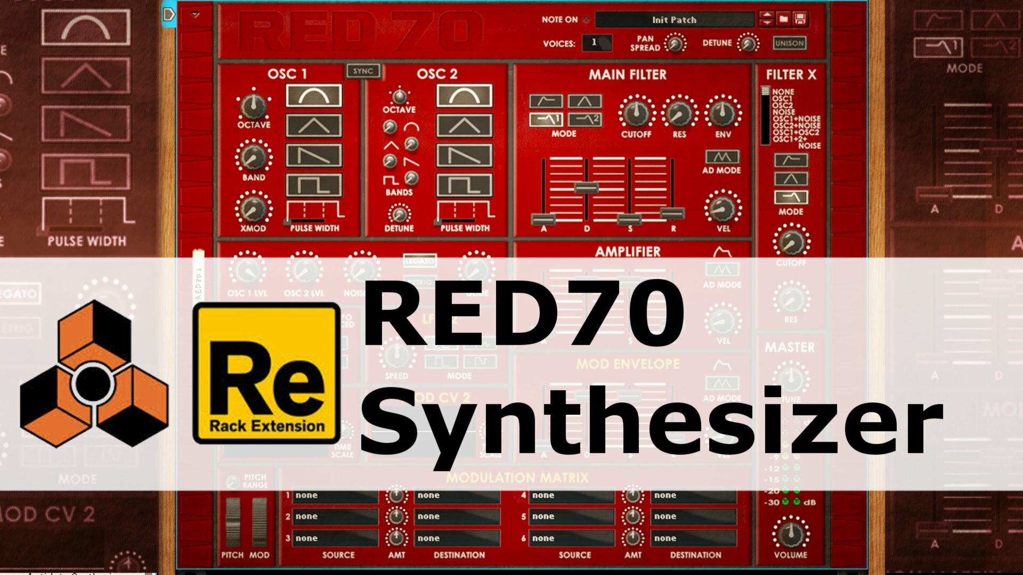Screen dimensions: 1023x575
Task: Click the top bar DETUNE knob
Action: point(748,44)
